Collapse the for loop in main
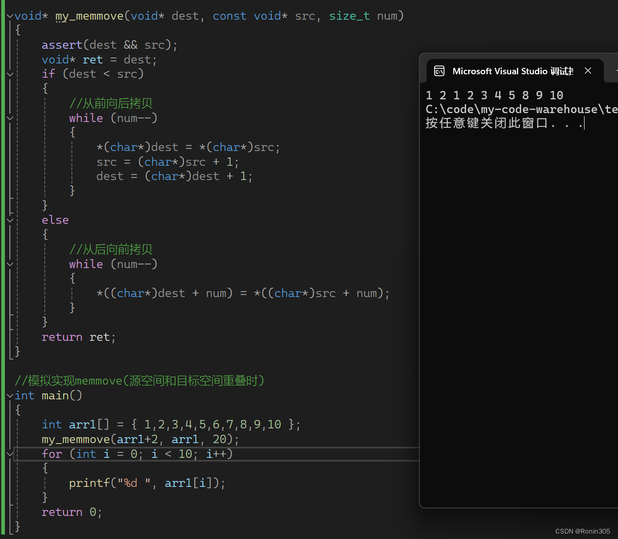 (x=10, y=454)
